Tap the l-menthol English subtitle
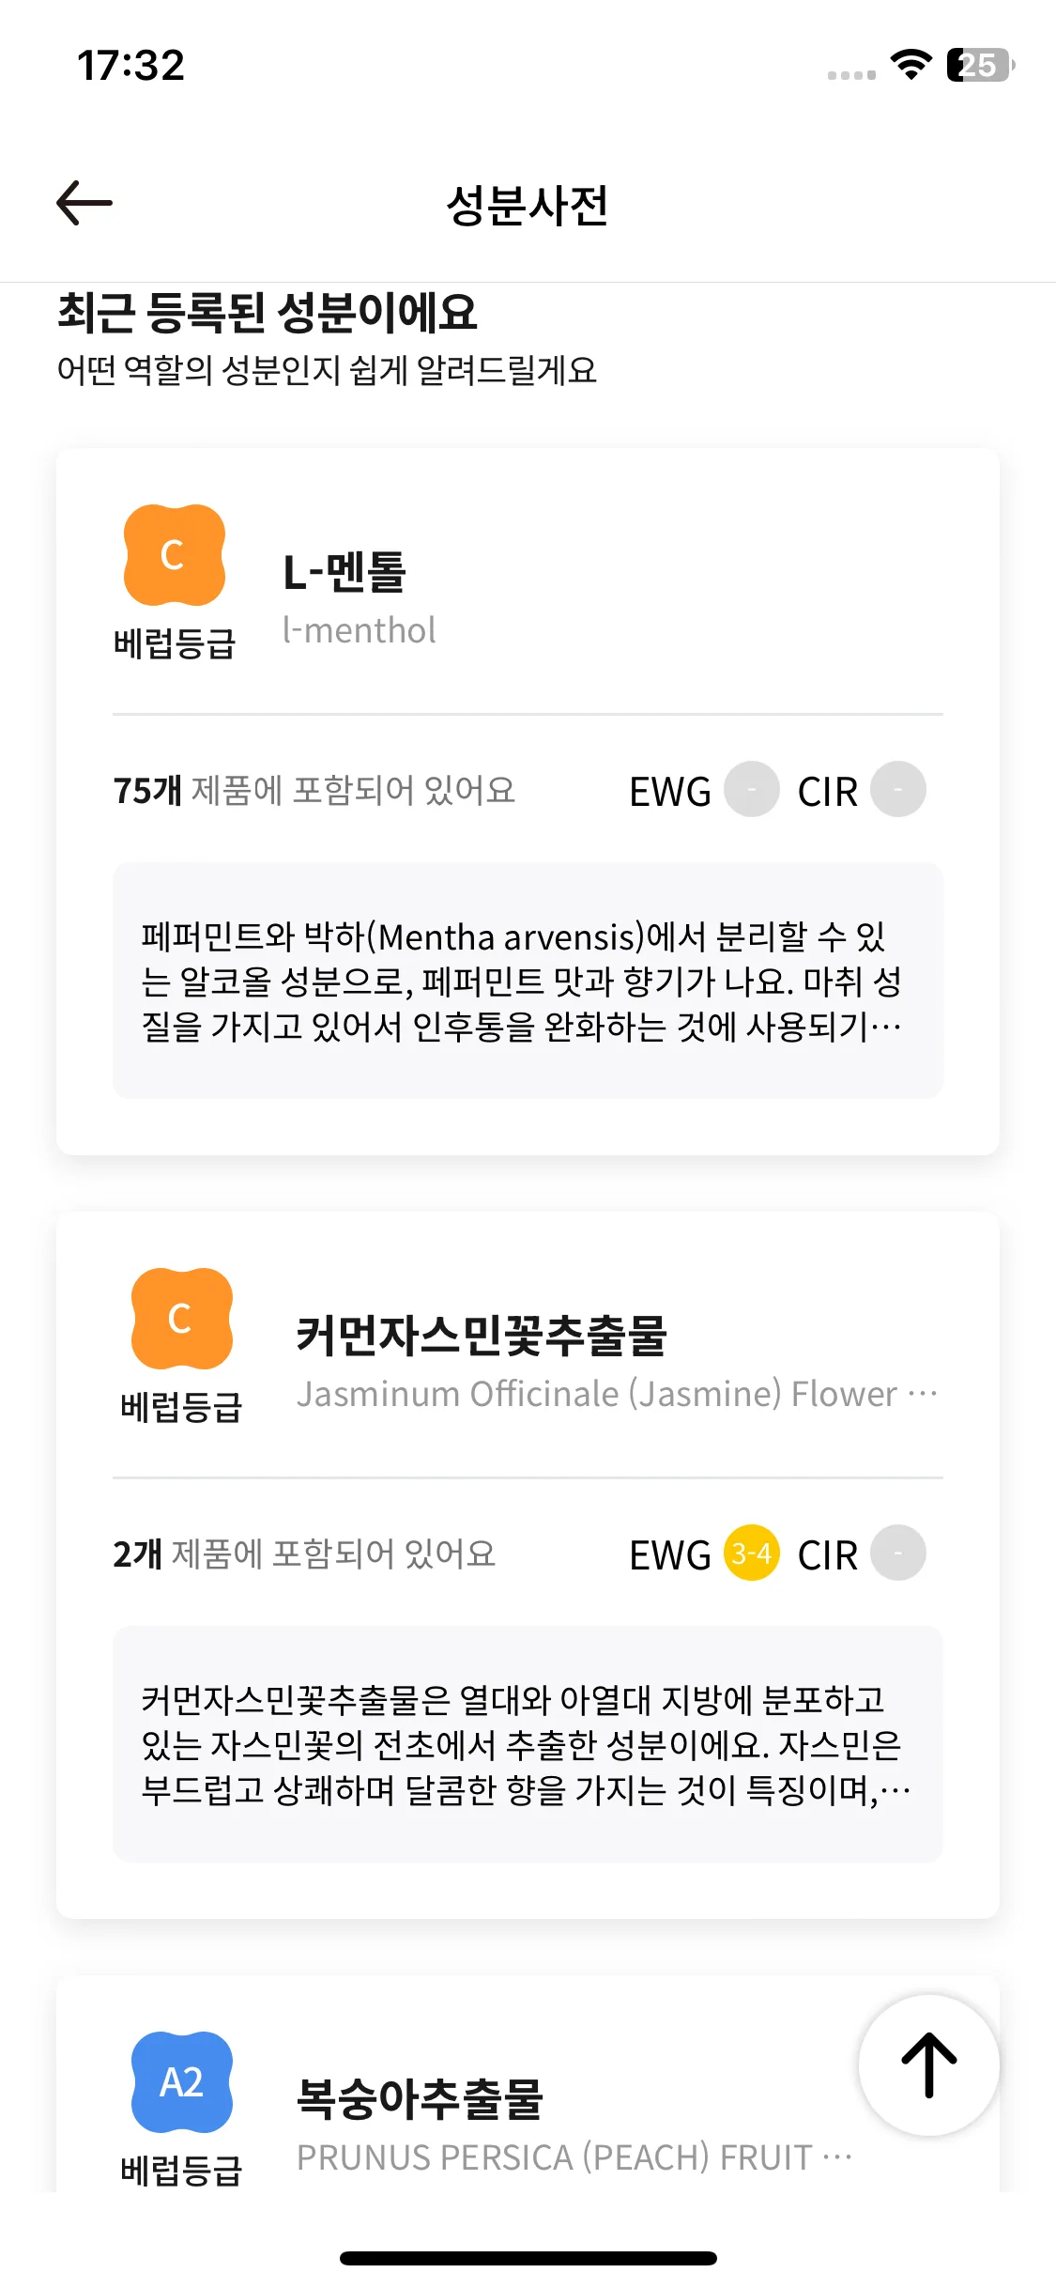This screenshot has width=1056, height=2288. [359, 630]
